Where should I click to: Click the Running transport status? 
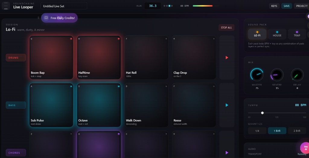302,154
